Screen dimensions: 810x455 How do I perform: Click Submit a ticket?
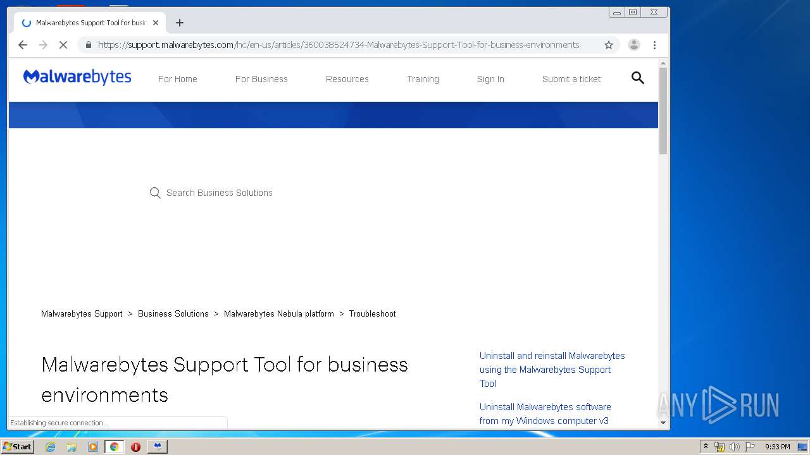[x=571, y=79]
